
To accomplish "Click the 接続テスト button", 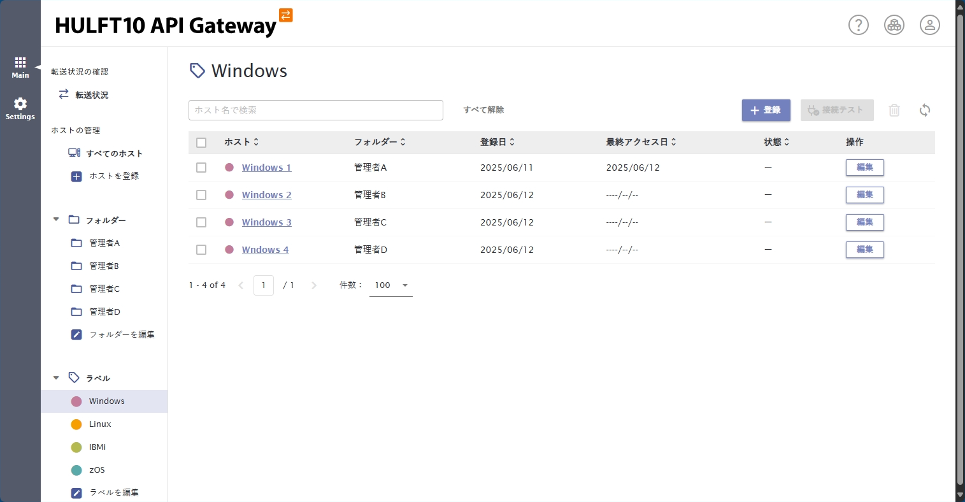I will [836, 110].
